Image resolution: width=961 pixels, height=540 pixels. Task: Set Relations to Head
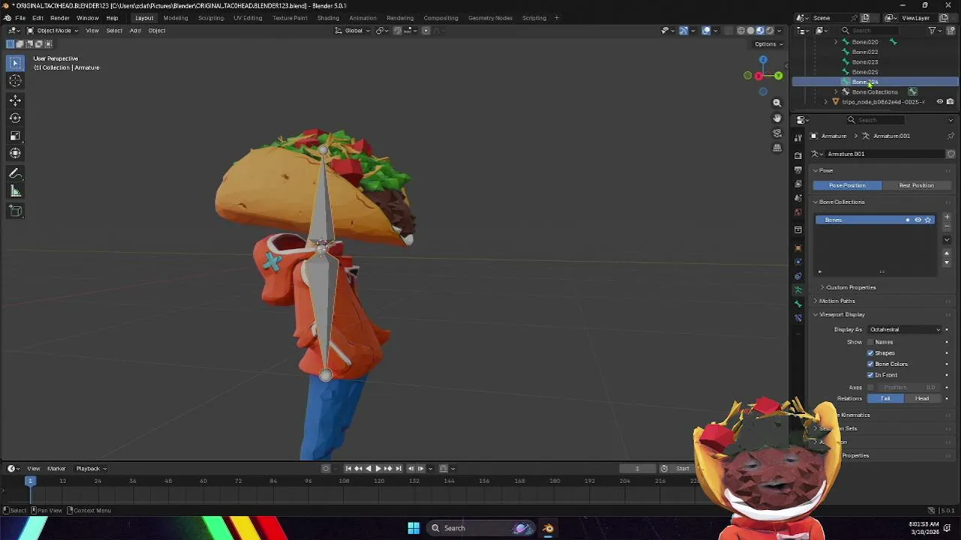pos(922,398)
